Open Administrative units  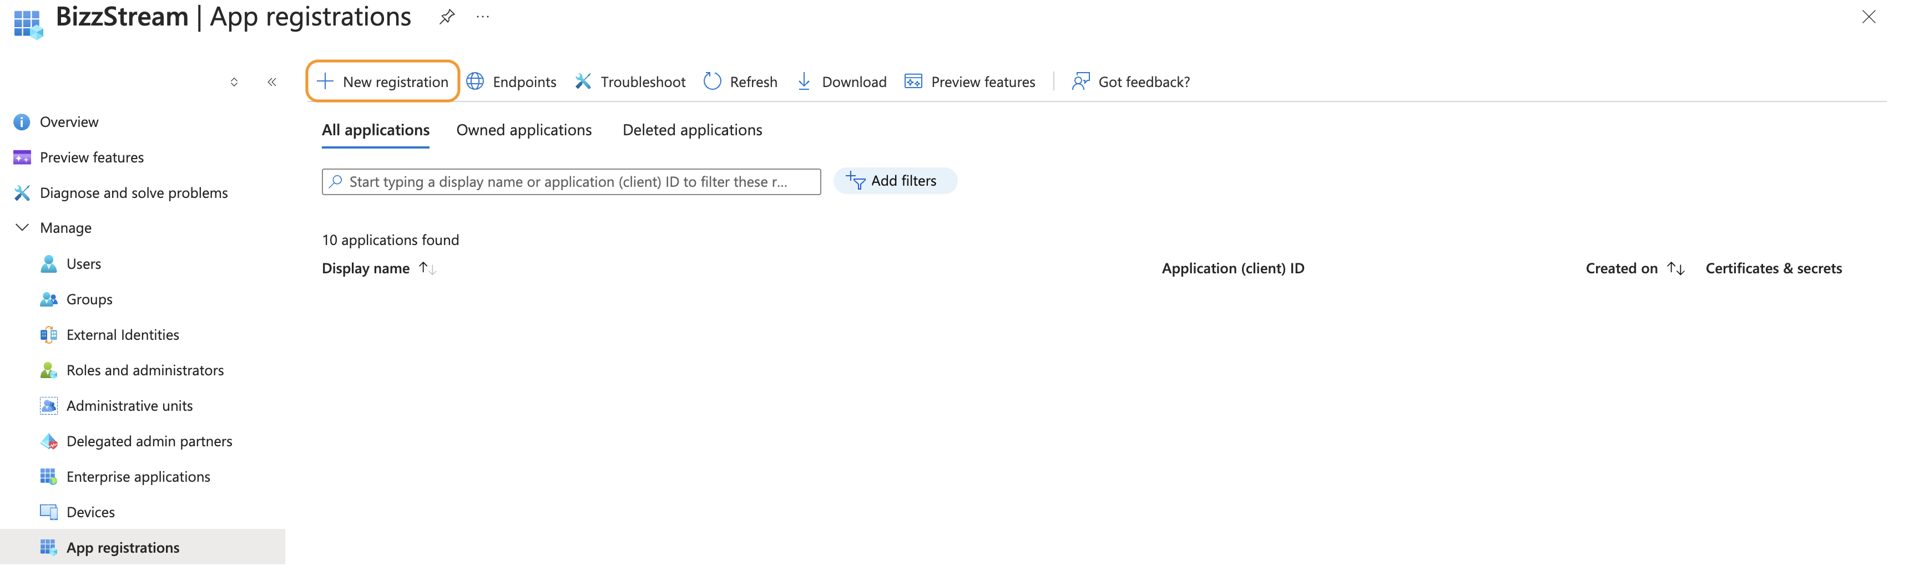[x=129, y=406]
